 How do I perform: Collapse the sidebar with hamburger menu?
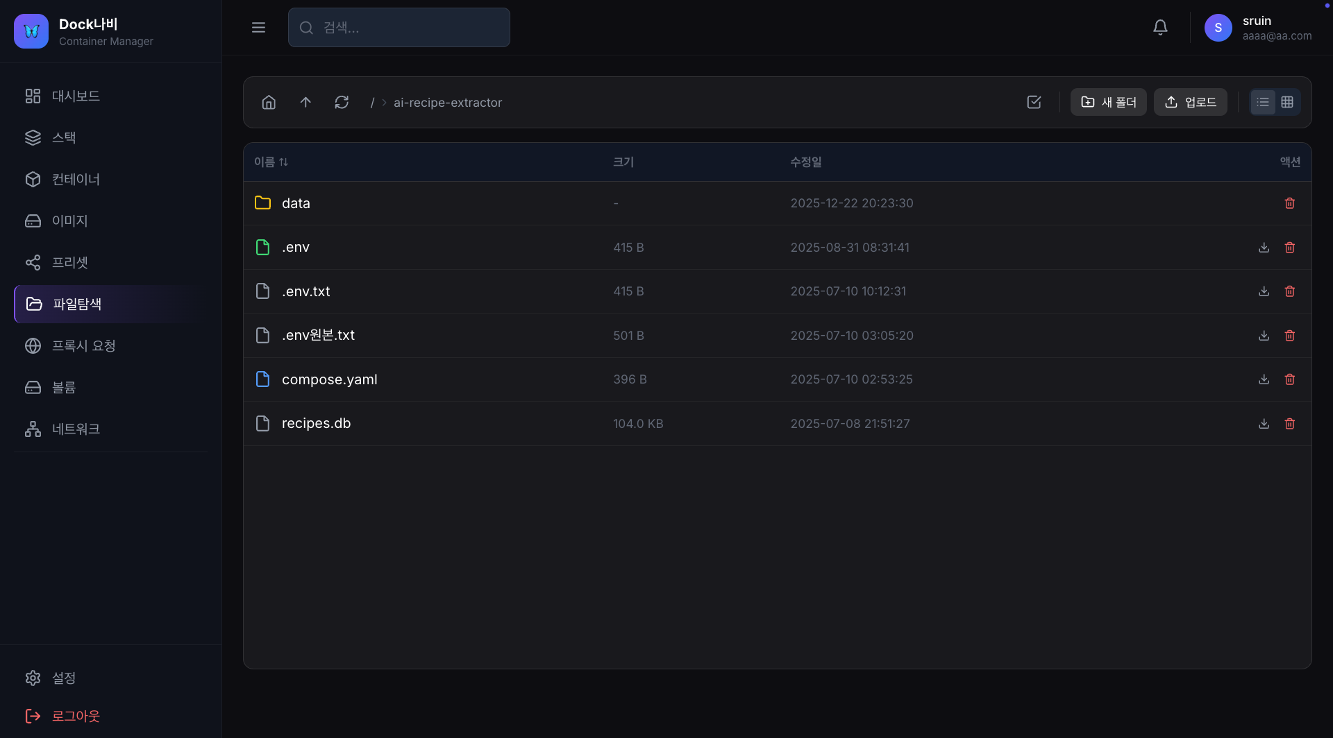click(258, 28)
